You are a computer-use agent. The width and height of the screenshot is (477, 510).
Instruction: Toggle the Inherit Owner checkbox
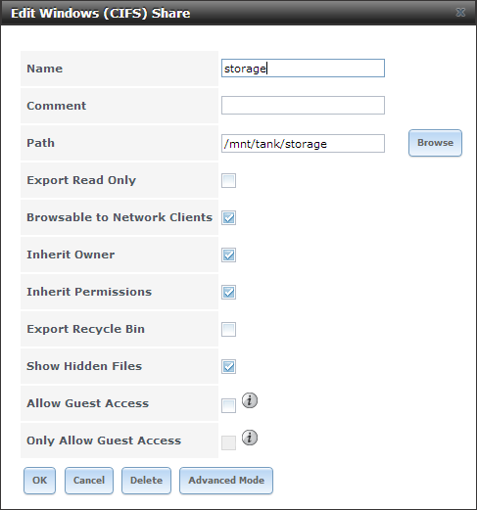(228, 255)
